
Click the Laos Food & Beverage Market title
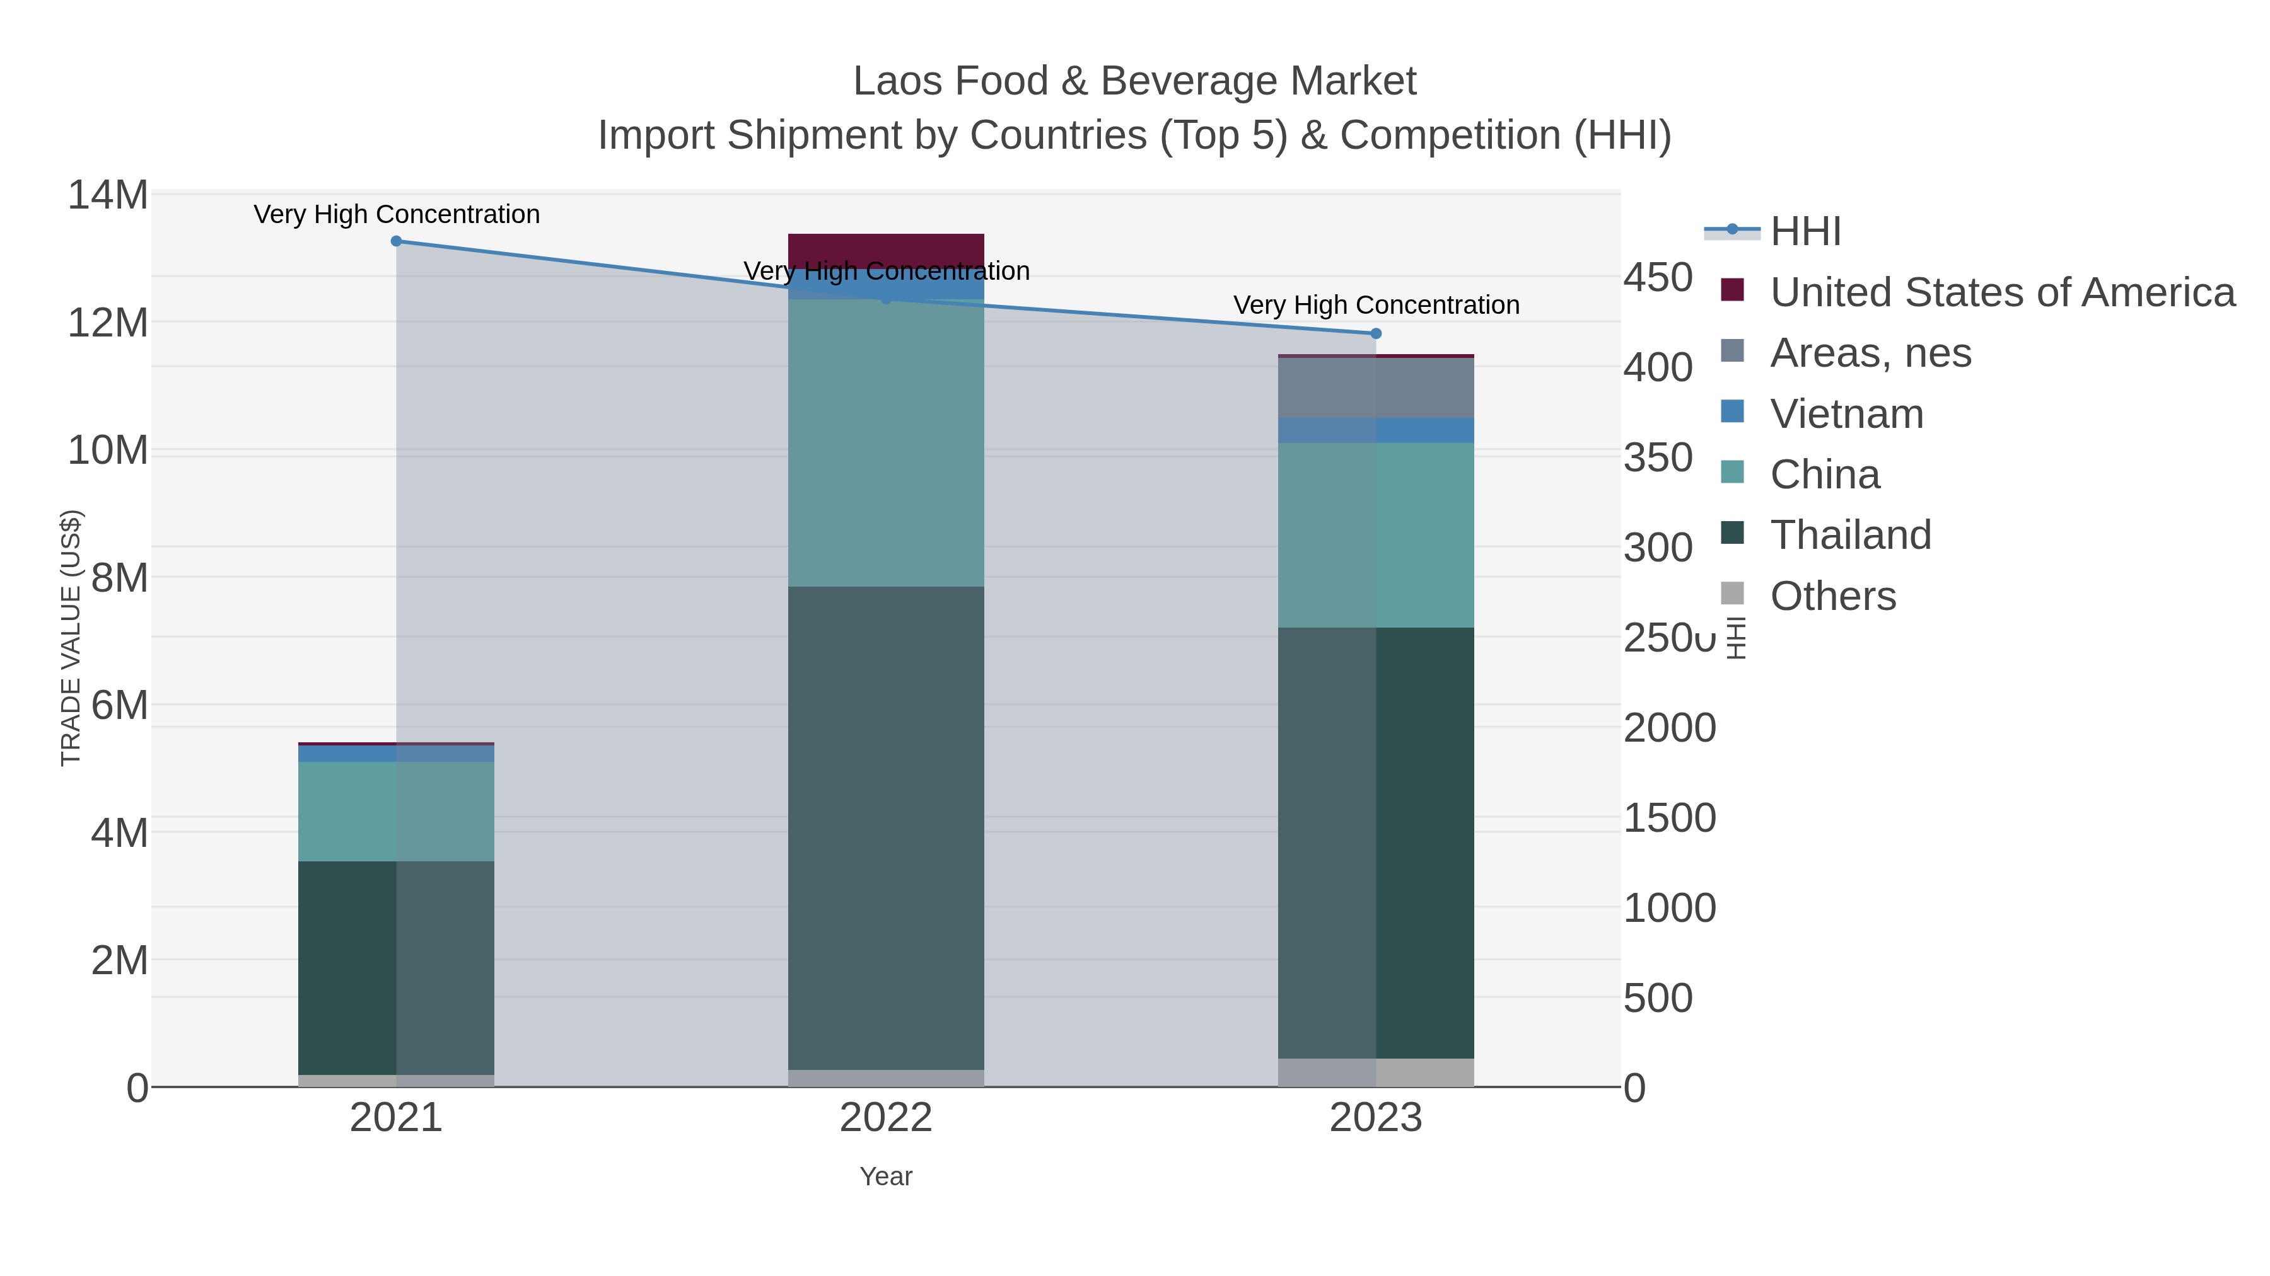click(1135, 81)
